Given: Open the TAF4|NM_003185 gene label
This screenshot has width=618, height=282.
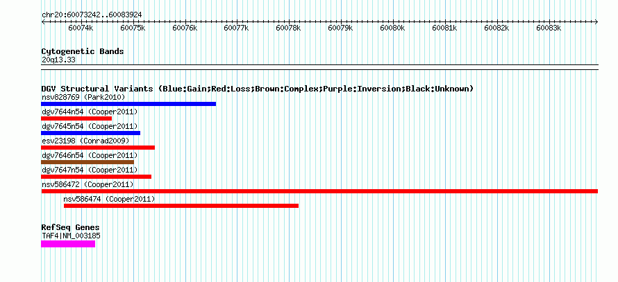Looking at the screenshot, I should click(71, 236).
